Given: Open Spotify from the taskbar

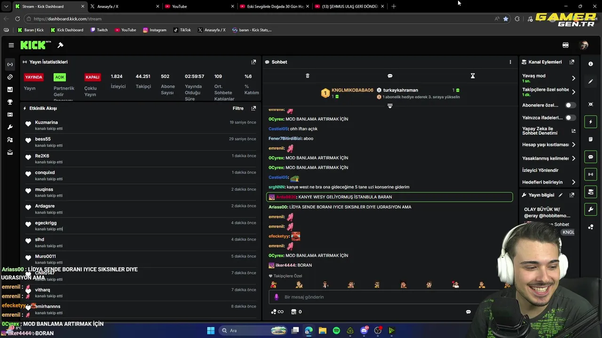Looking at the screenshot, I should coord(336,330).
